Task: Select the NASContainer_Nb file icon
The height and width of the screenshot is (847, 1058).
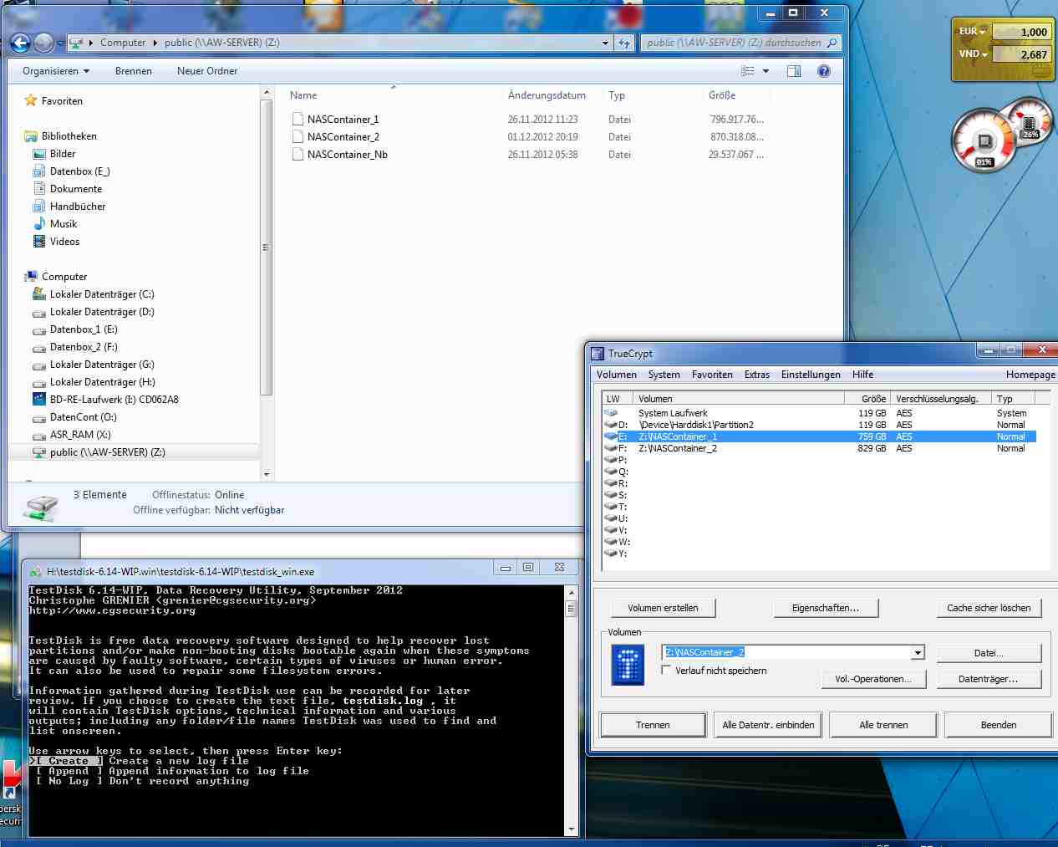Action: 298,154
